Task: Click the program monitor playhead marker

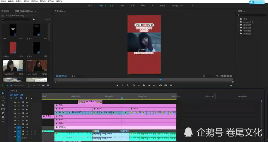Action: (x=160, y=80)
